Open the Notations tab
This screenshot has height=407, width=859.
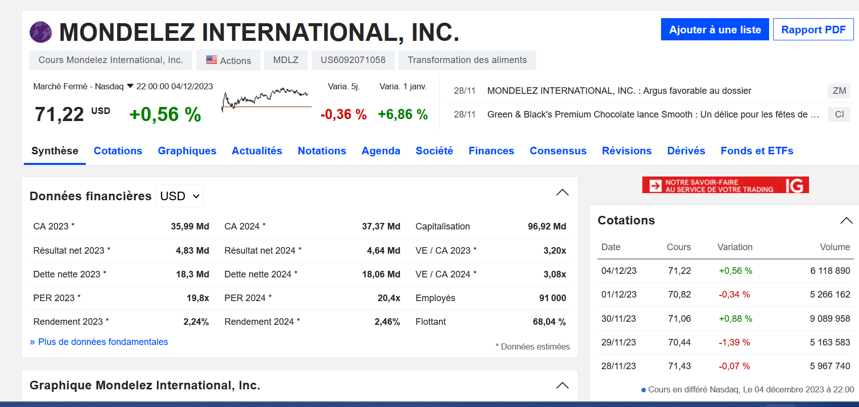tap(322, 151)
